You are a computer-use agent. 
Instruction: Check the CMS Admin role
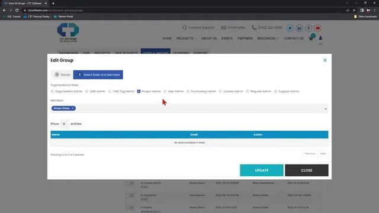(x=86, y=91)
